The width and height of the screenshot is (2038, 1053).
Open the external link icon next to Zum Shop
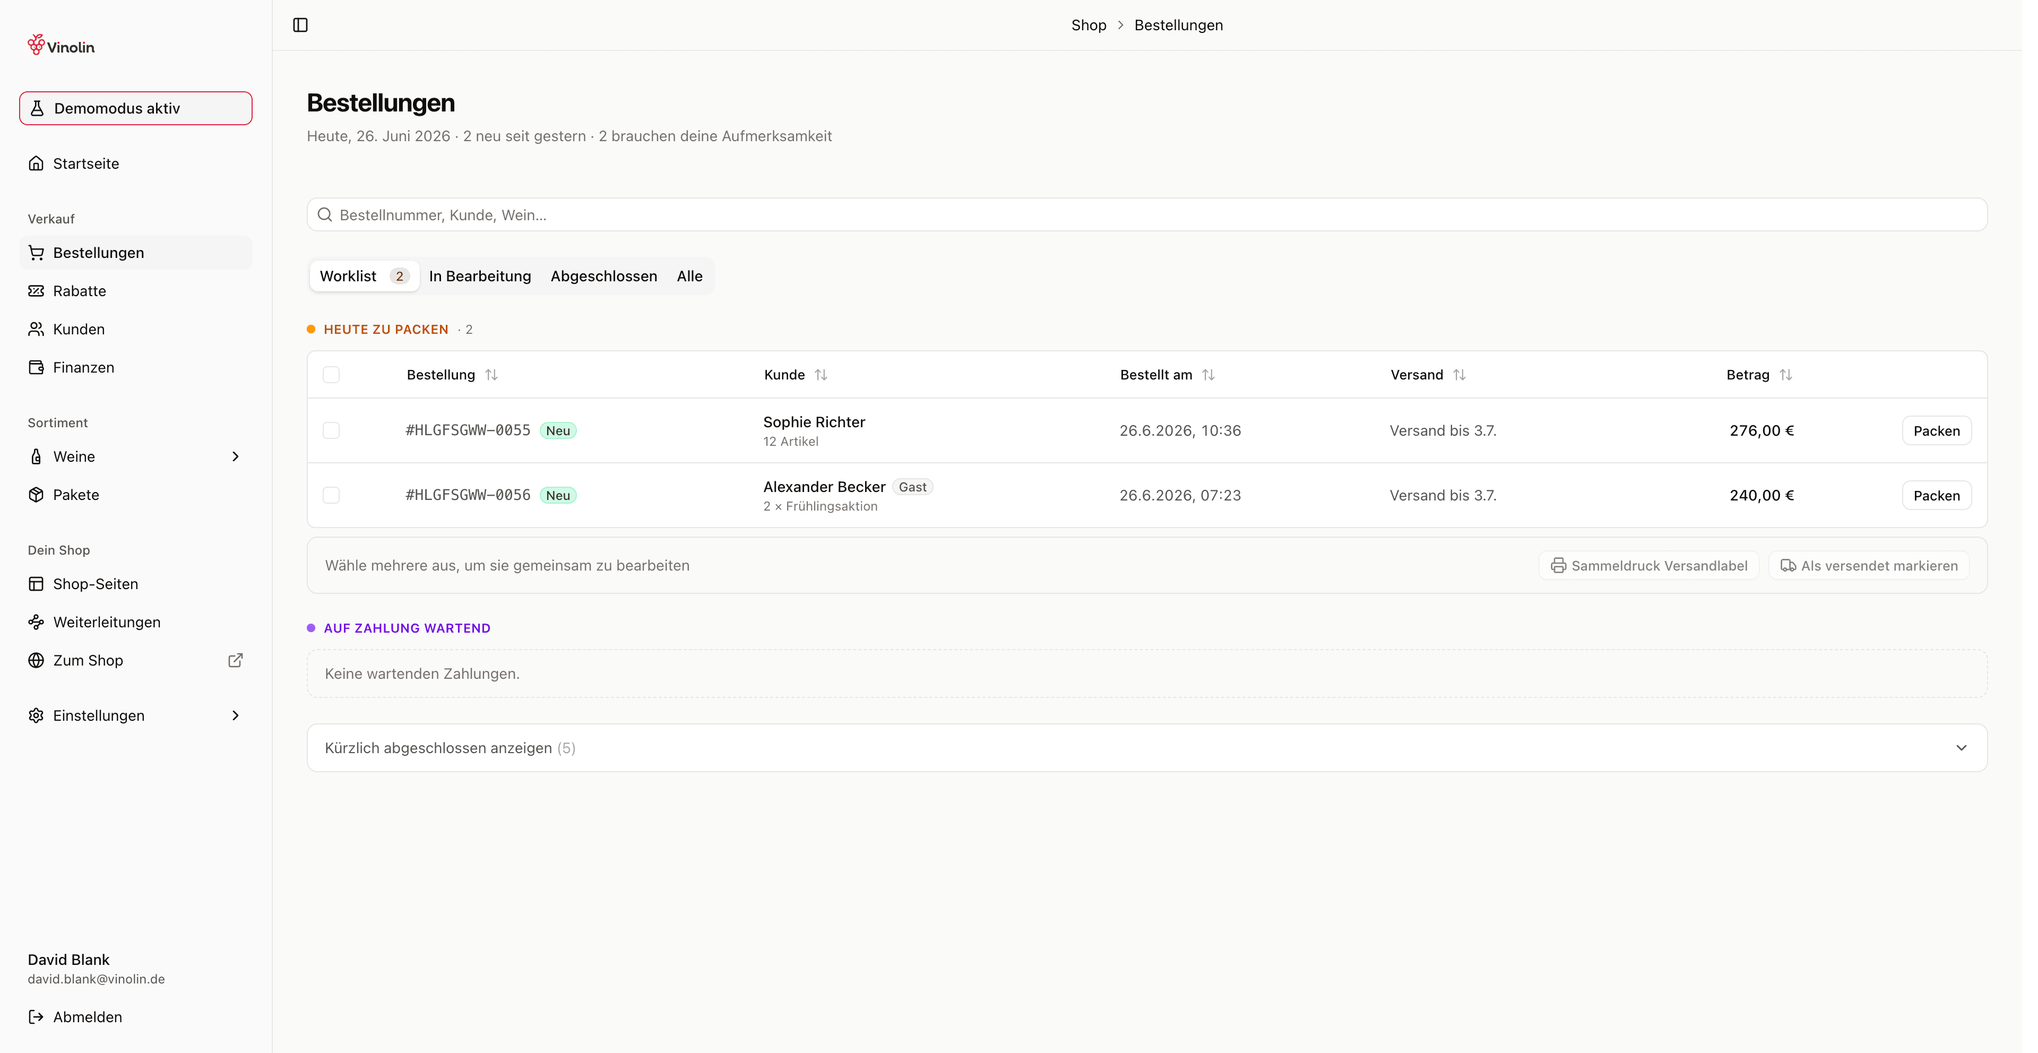[235, 660]
